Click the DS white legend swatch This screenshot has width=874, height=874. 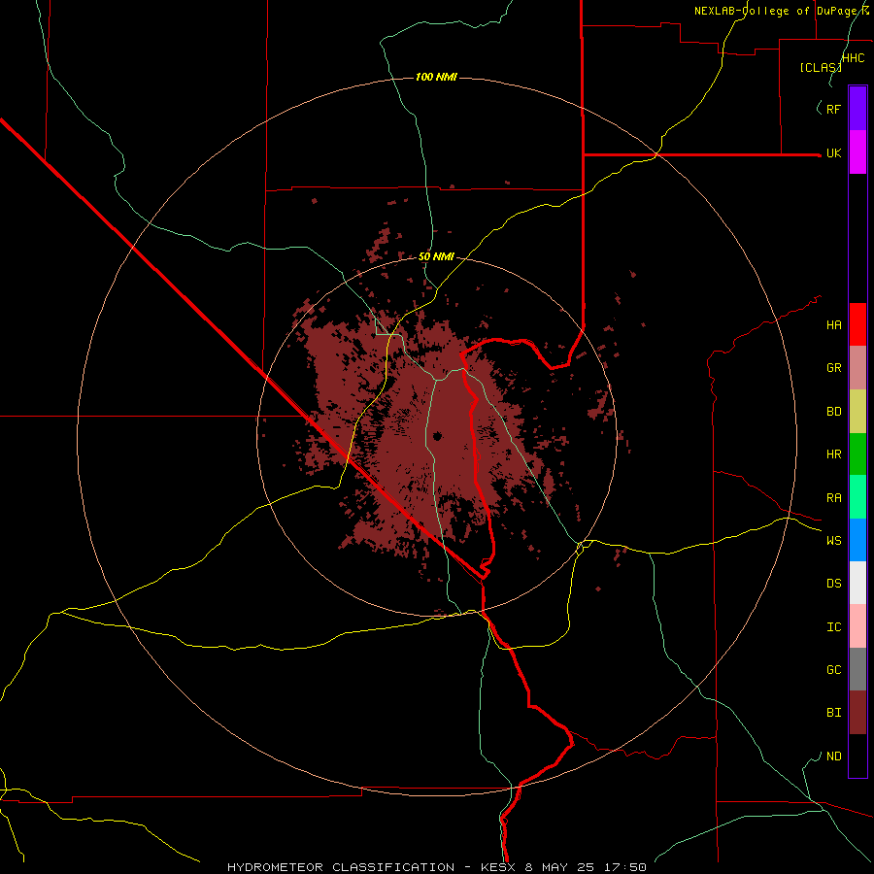(x=857, y=583)
